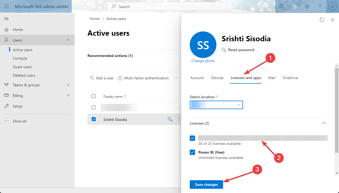The width and height of the screenshot is (339, 193).
Task: Click the Teams & groups icon
Action: click(x=7, y=85)
